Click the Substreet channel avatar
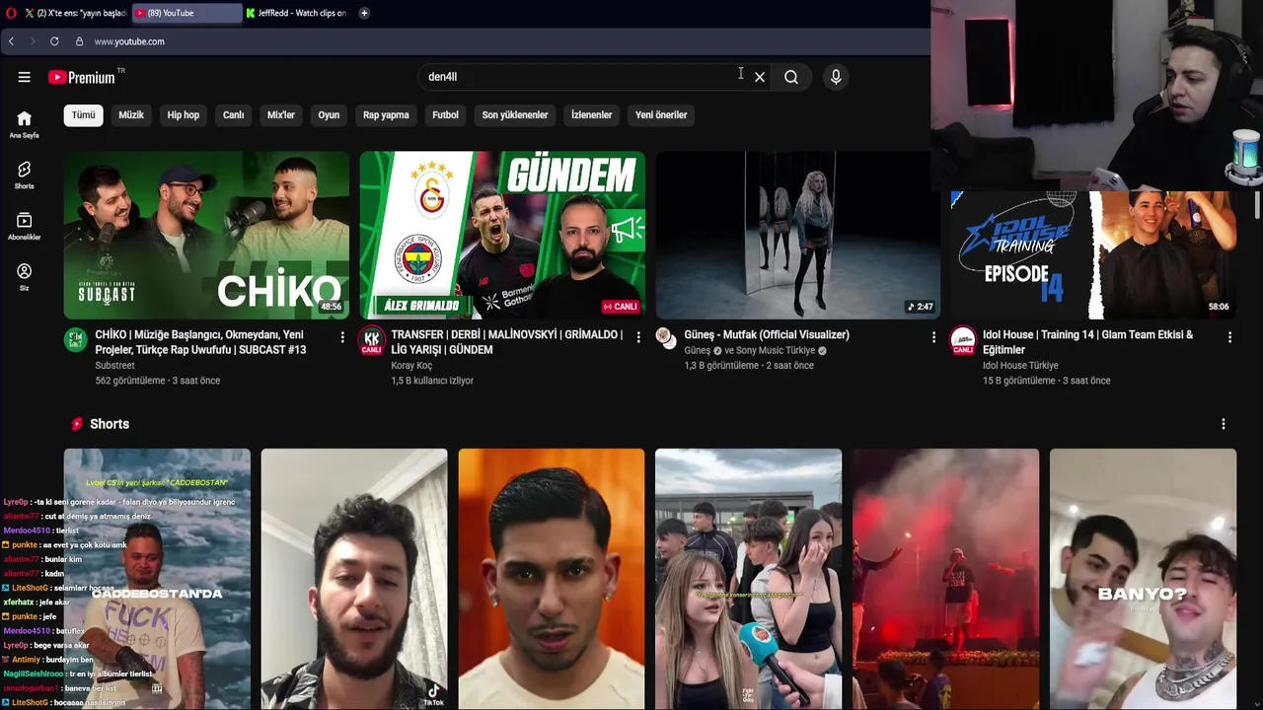Viewport: 1263px width, 710px height. pyautogui.click(x=76, y=340)
